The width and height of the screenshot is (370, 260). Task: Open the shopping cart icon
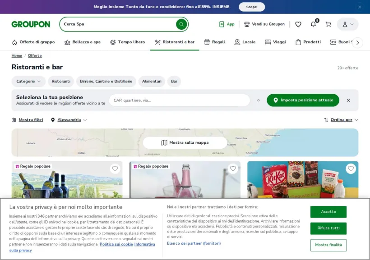(x=328, y=24)
